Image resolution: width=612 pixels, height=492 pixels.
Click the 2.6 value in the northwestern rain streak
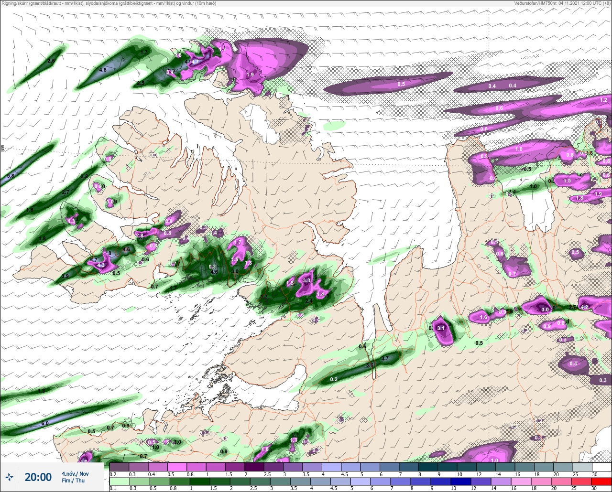click(51, 61)
